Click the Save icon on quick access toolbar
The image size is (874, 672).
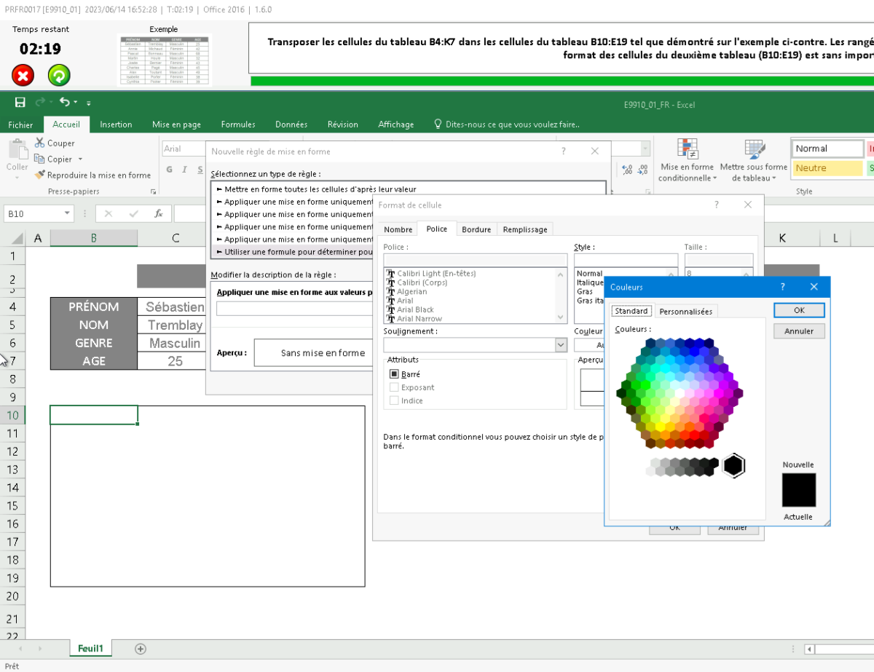click(x=20, y=103)
